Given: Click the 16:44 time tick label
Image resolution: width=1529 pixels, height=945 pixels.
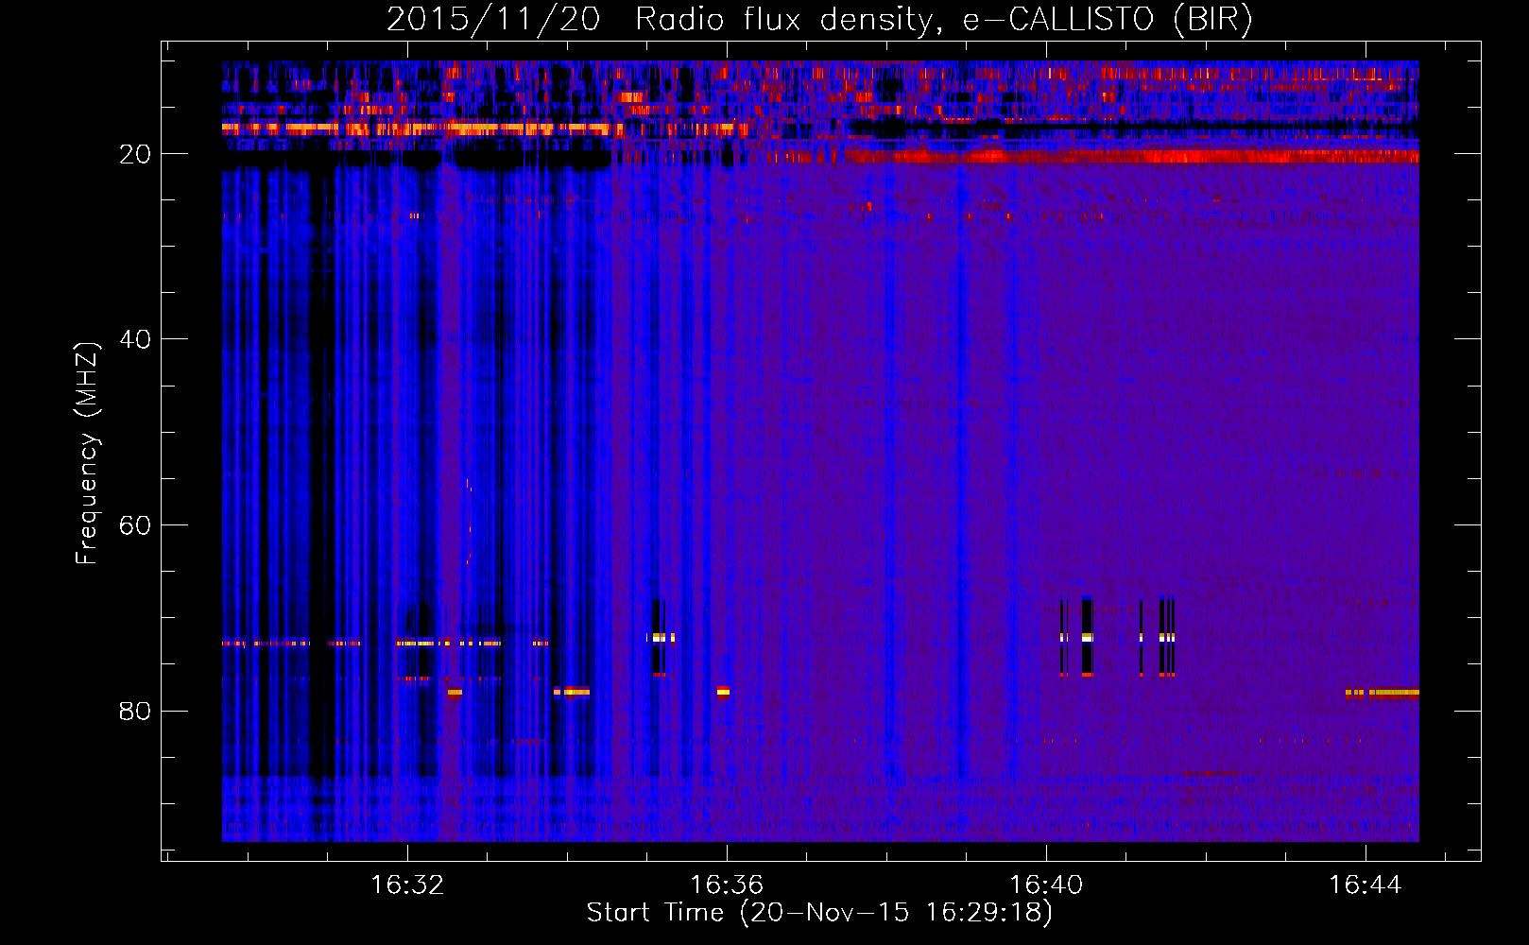Looking at the screenshot, I should click(1366, 885).
